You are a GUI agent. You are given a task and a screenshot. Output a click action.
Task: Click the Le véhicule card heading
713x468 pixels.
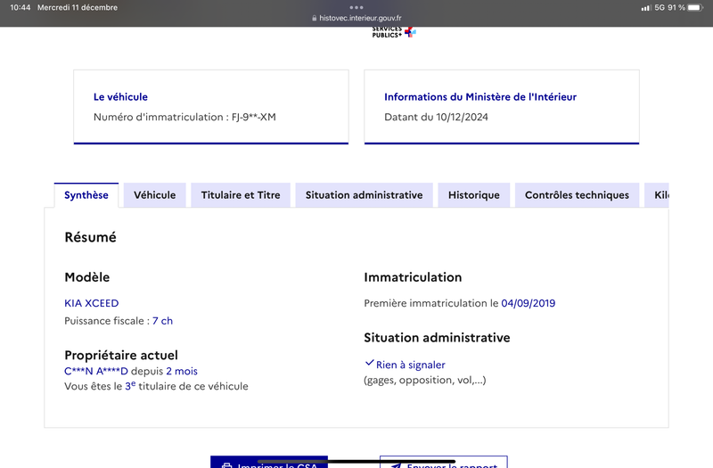point(120,97)
